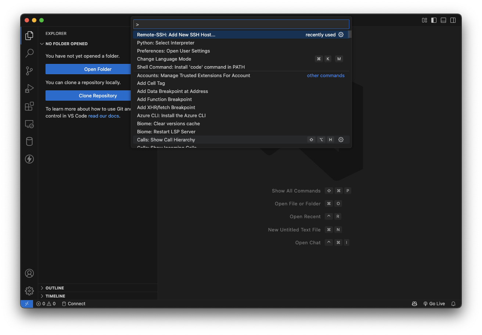Toggle the bottom Panel visibility
Screen dimensions: 482x335
coord(443,20)
